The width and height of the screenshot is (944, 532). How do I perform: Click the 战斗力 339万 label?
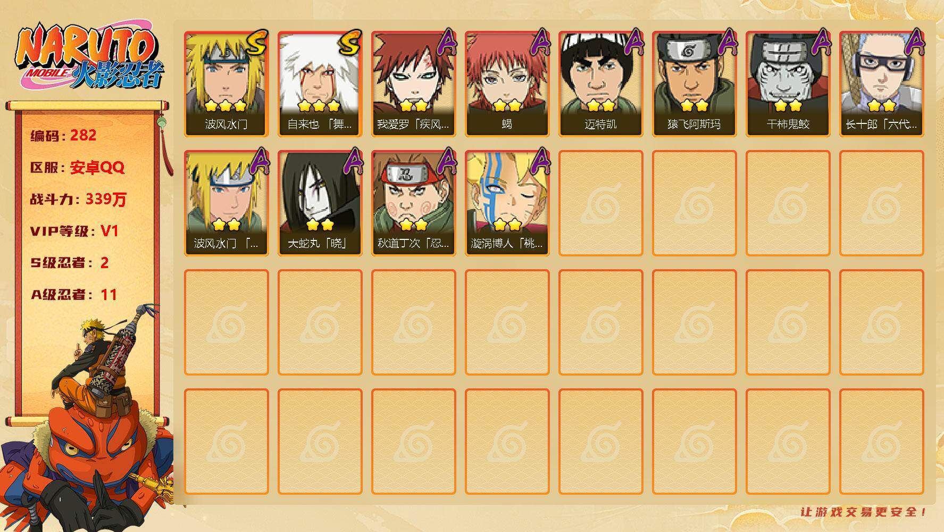coord(79,199)
